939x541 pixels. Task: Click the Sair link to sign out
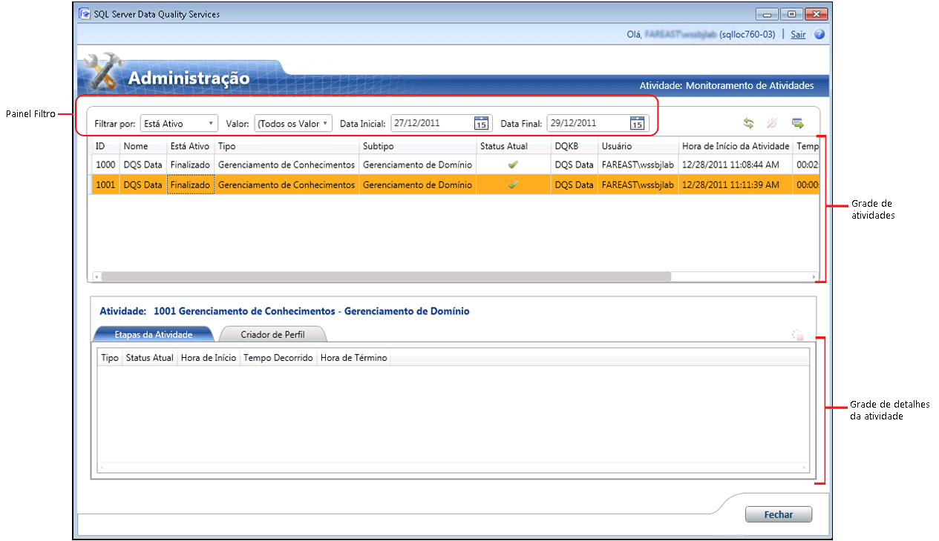[x=798, y=34]
